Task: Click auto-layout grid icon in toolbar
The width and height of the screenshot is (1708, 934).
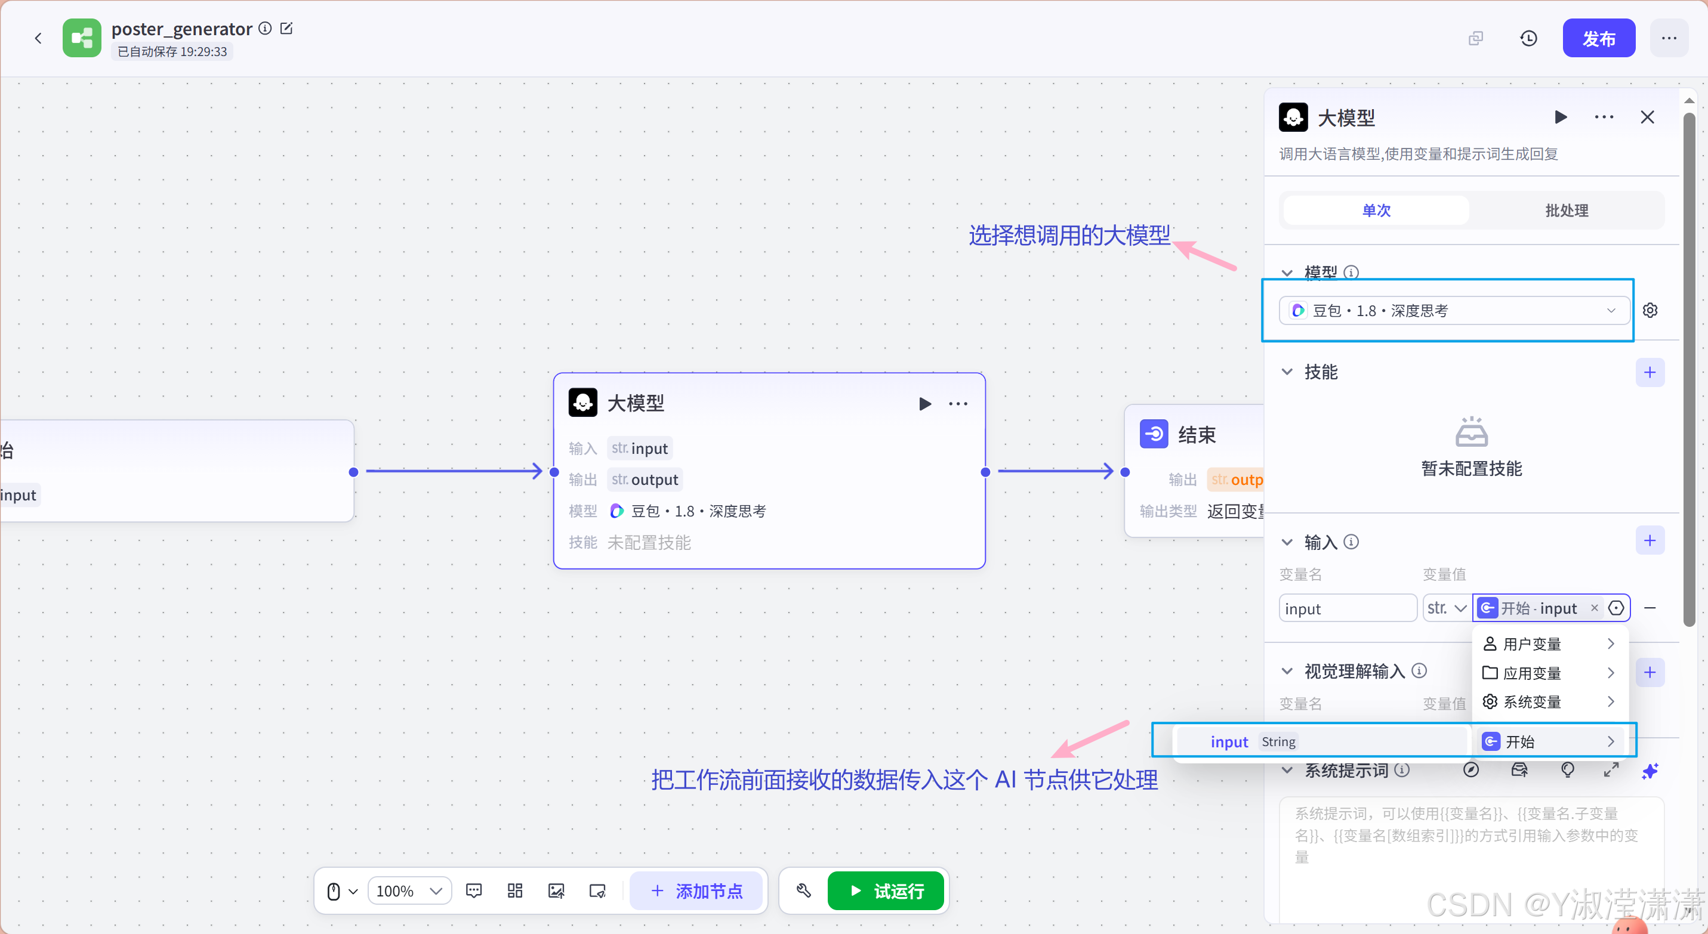Action: (x=514, y=891)
